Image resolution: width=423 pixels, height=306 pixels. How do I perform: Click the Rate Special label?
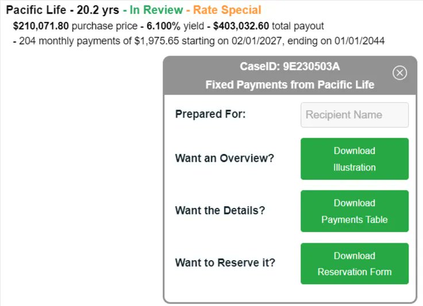point(227,10)
